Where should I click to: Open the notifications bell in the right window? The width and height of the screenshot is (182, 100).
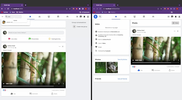176,17
